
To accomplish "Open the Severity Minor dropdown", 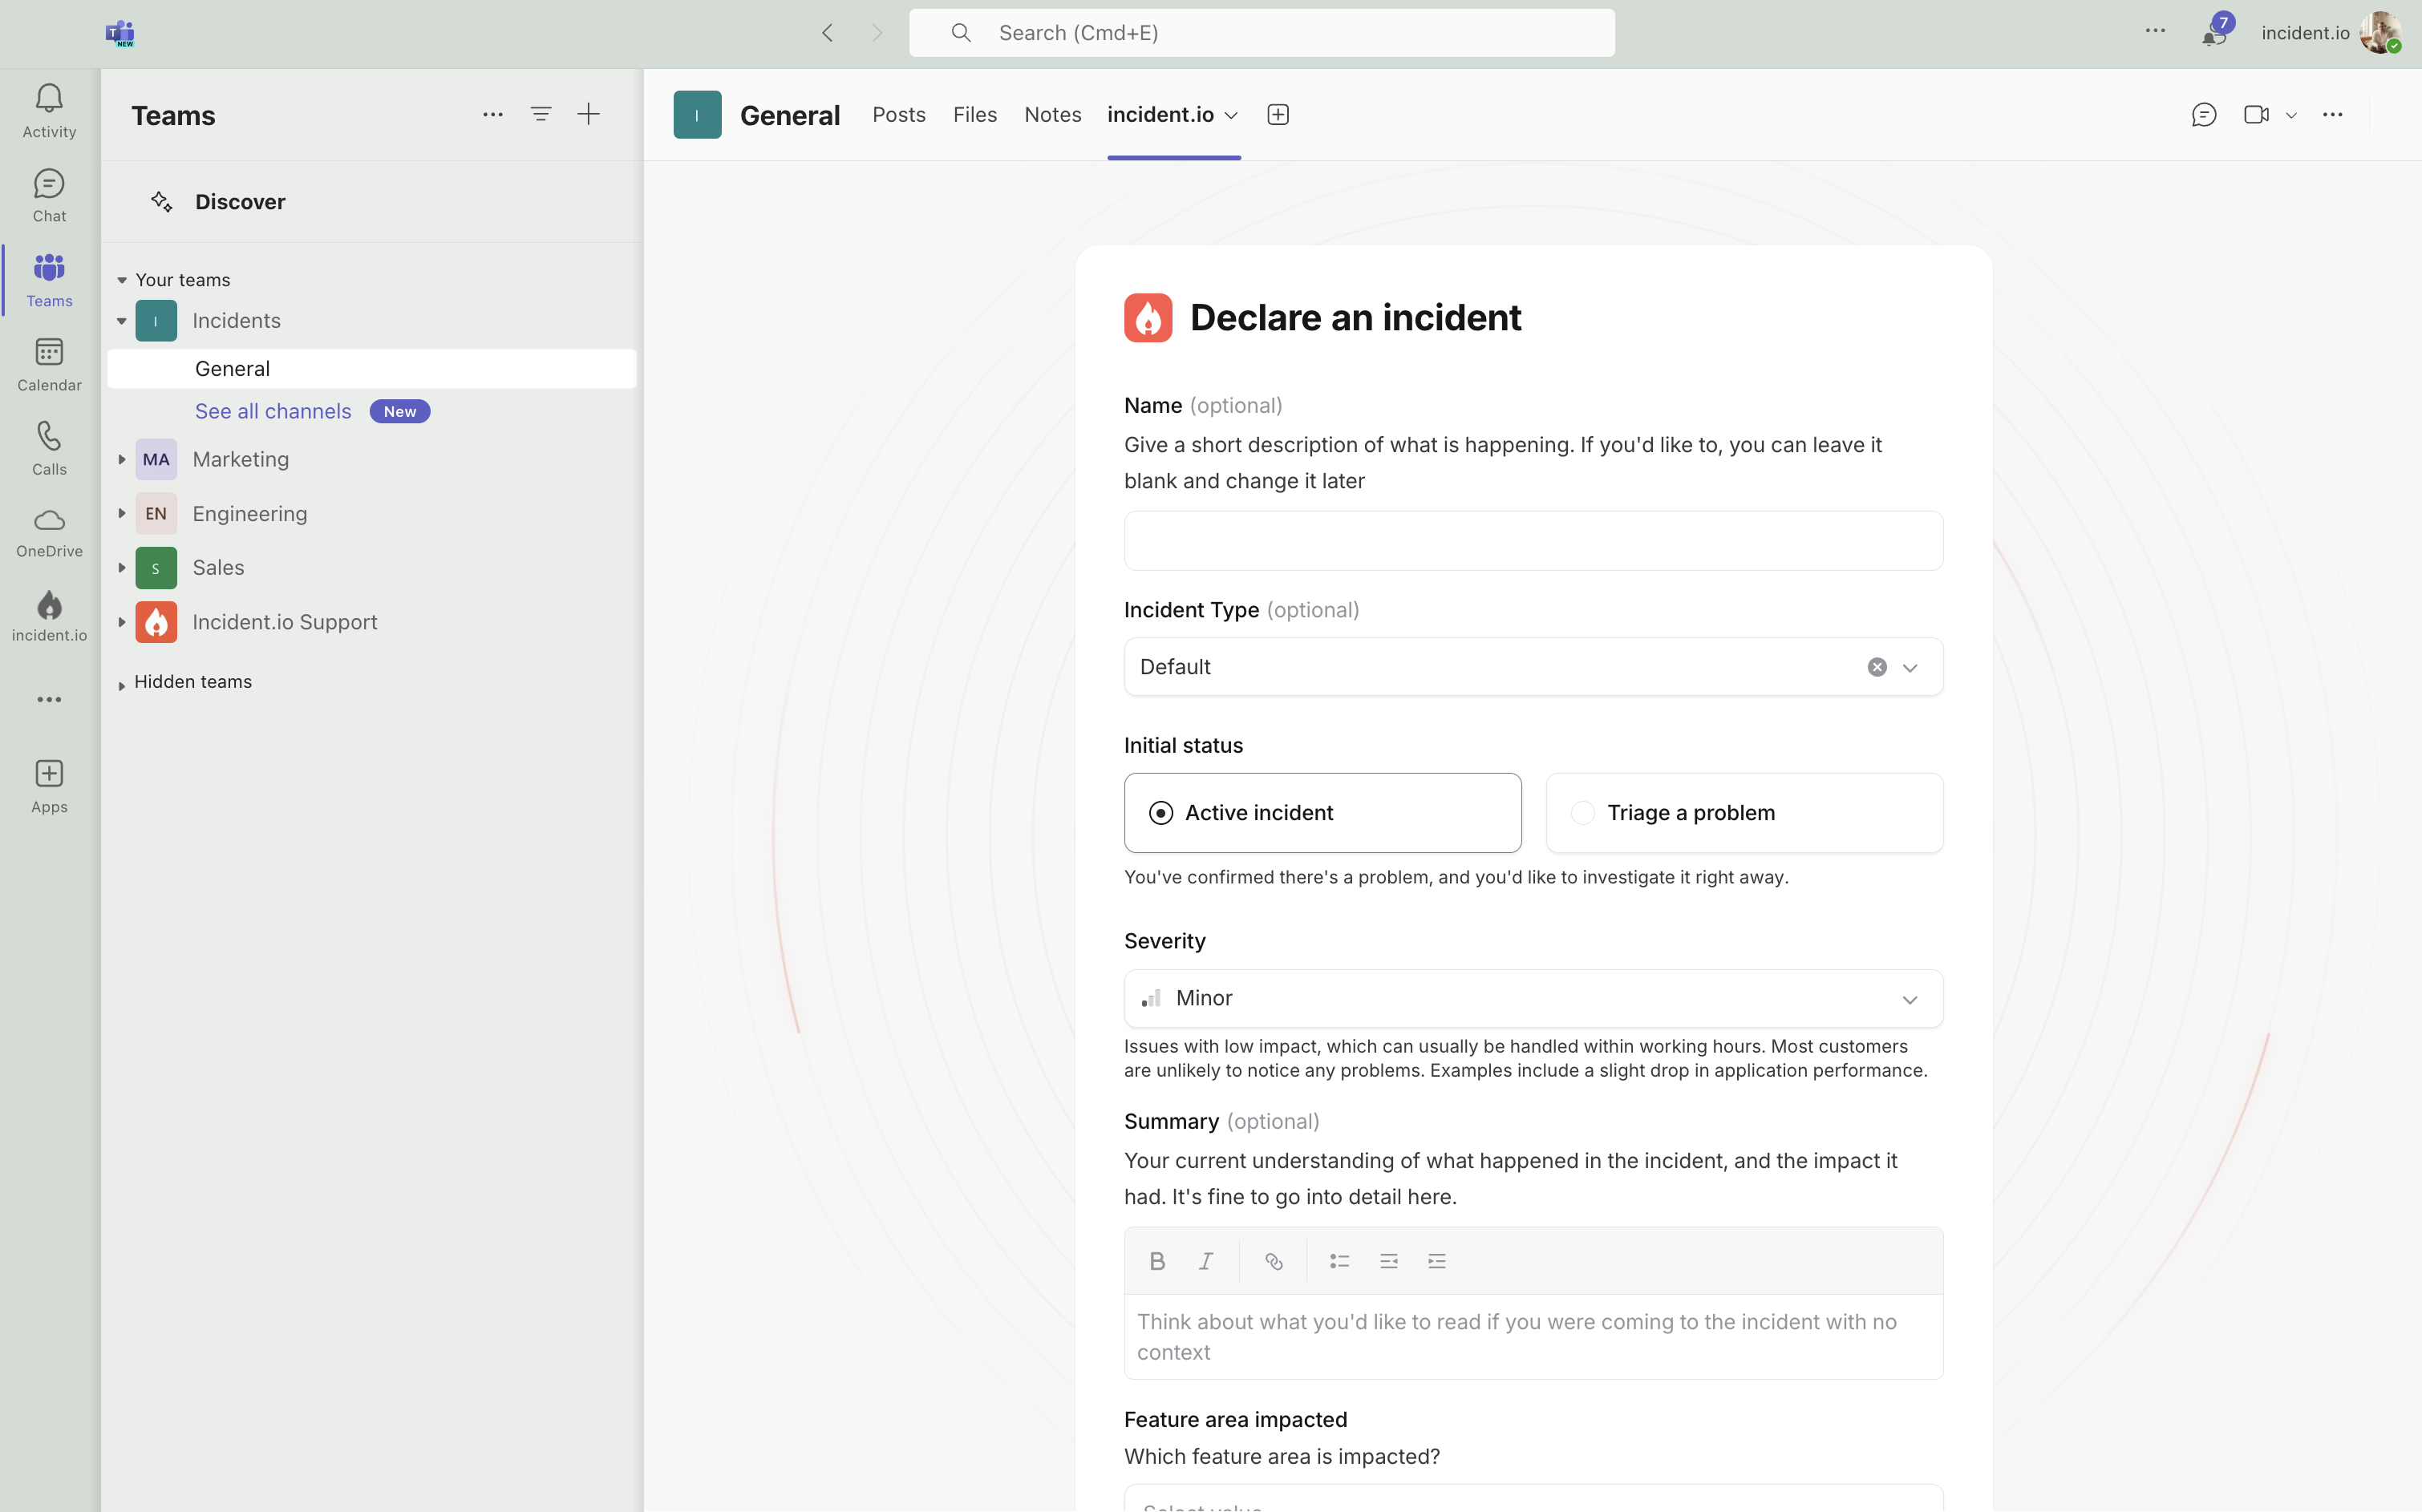I will click(x=1533, y=998).
